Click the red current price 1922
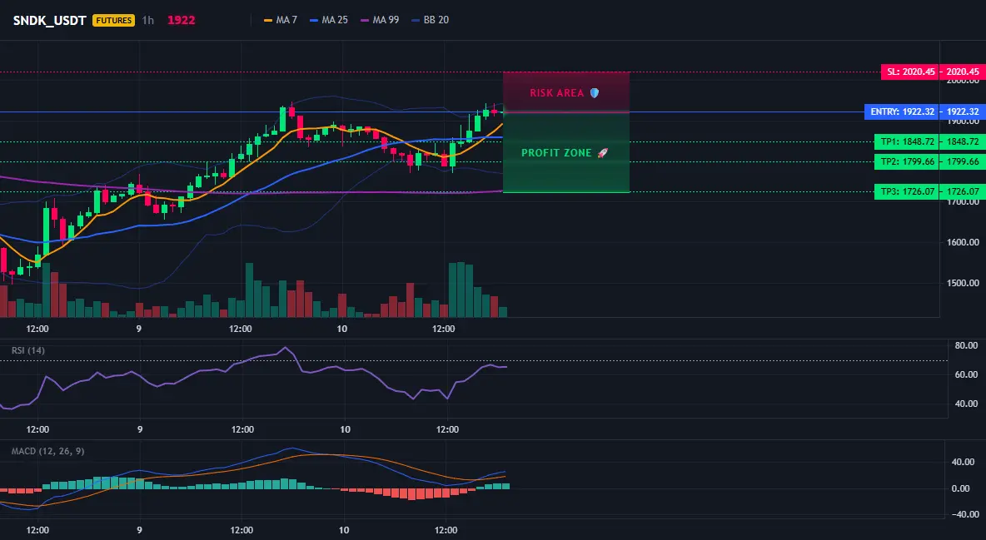Image resolution: width=986 pixels, height=540 pixels. coord(181,20)
